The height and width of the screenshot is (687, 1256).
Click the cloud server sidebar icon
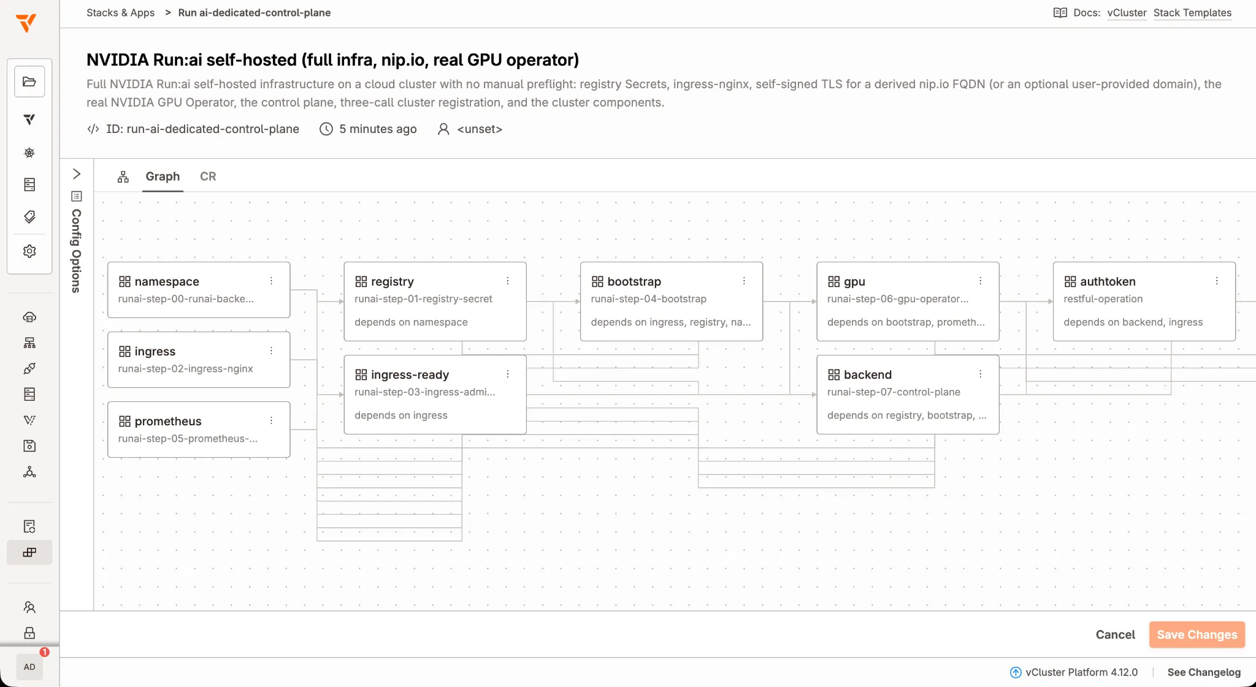(29, 317)
